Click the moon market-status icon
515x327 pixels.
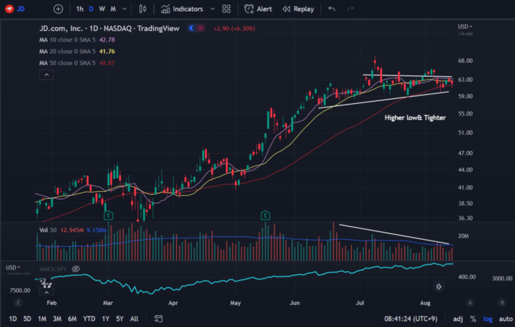[191, 28]
